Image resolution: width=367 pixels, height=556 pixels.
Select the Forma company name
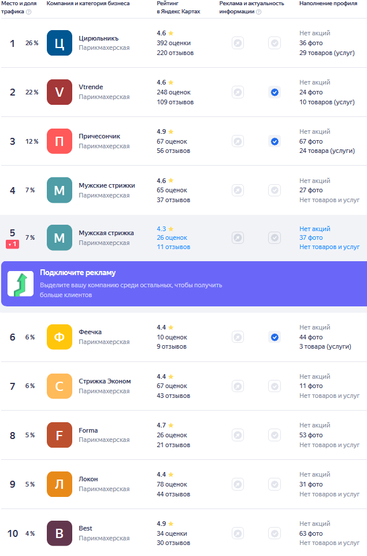(88, 430)
